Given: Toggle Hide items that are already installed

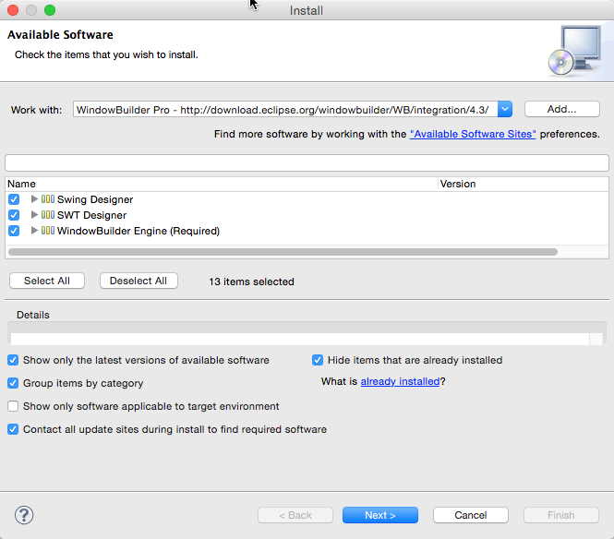Looking at the screenshot, I should click(x=318, y=360).
